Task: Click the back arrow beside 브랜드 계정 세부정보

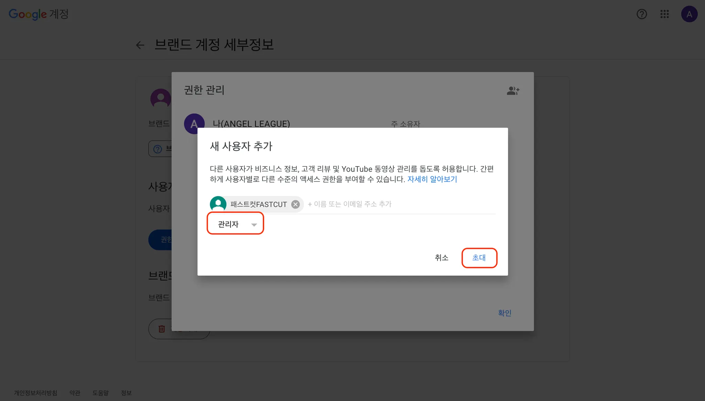Action: click(140, 45)
